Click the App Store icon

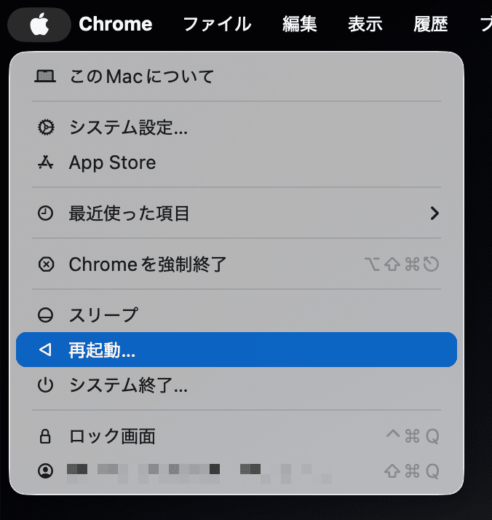[45, 162]
